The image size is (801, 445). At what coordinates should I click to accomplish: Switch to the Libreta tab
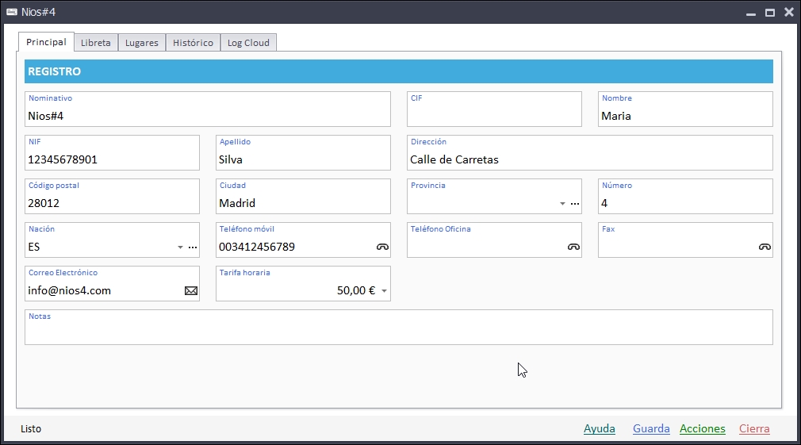tap(96, 43)
